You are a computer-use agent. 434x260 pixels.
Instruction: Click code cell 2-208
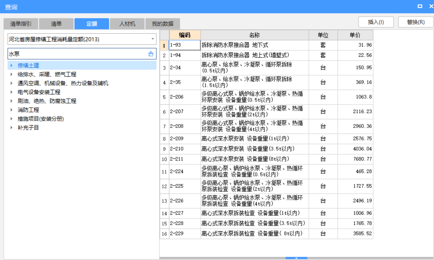185,126
